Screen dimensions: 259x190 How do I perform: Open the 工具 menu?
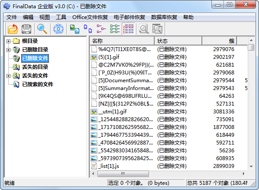pos(61,17)
